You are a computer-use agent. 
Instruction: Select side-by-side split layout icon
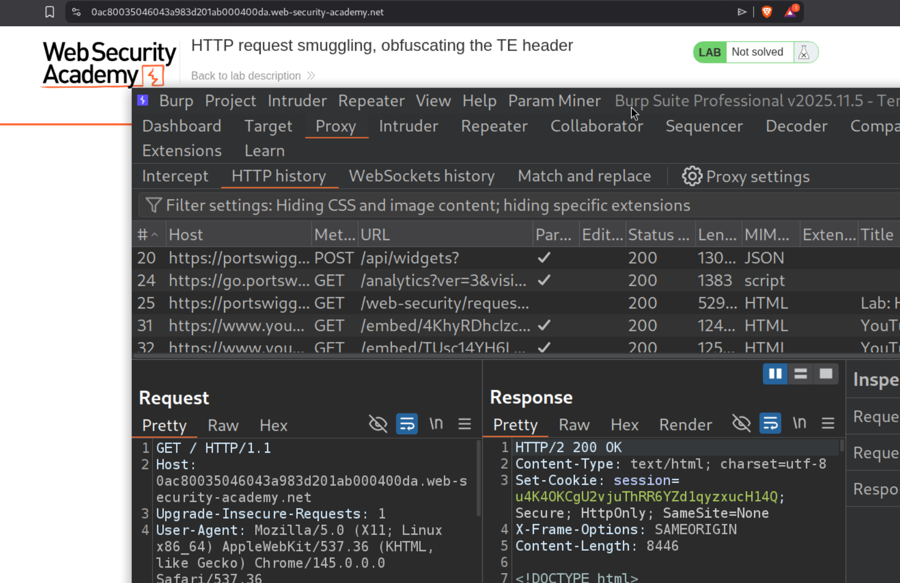pyautogui.click(x=775, y=374)
